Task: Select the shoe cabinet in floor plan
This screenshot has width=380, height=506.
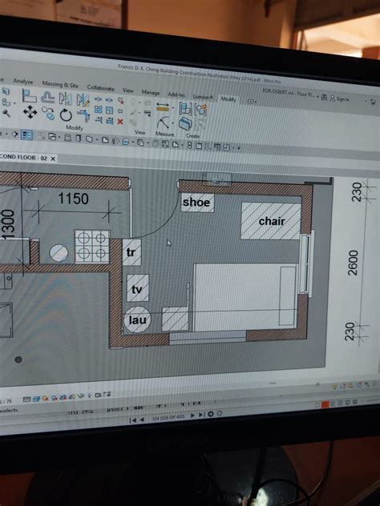Action: 197,203
